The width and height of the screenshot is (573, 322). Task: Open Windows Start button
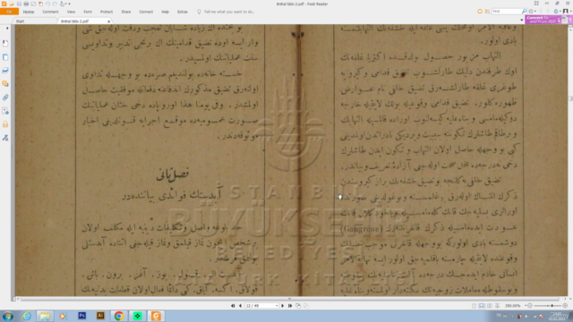(8, 316)
